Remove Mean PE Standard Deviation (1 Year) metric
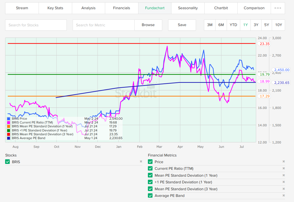The image size is (294, 202). (x=283, y=175)
